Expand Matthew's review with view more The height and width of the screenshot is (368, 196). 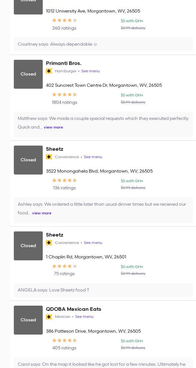click(x=53, y=127)
